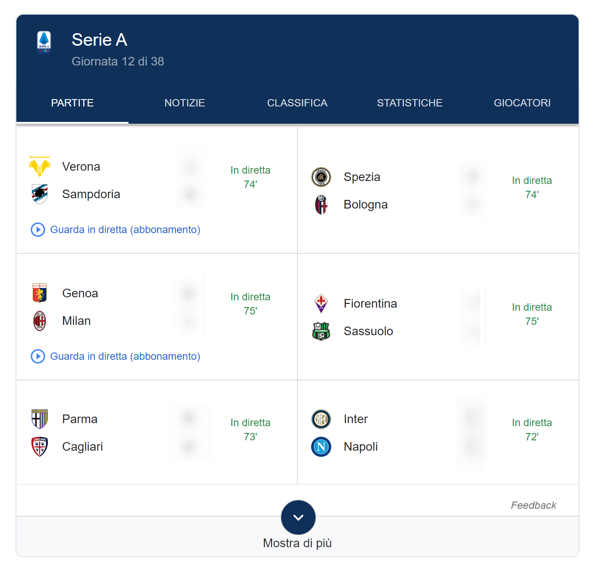Select the Statistiche tab
601x567 pixels.
(x=410, y=103)
